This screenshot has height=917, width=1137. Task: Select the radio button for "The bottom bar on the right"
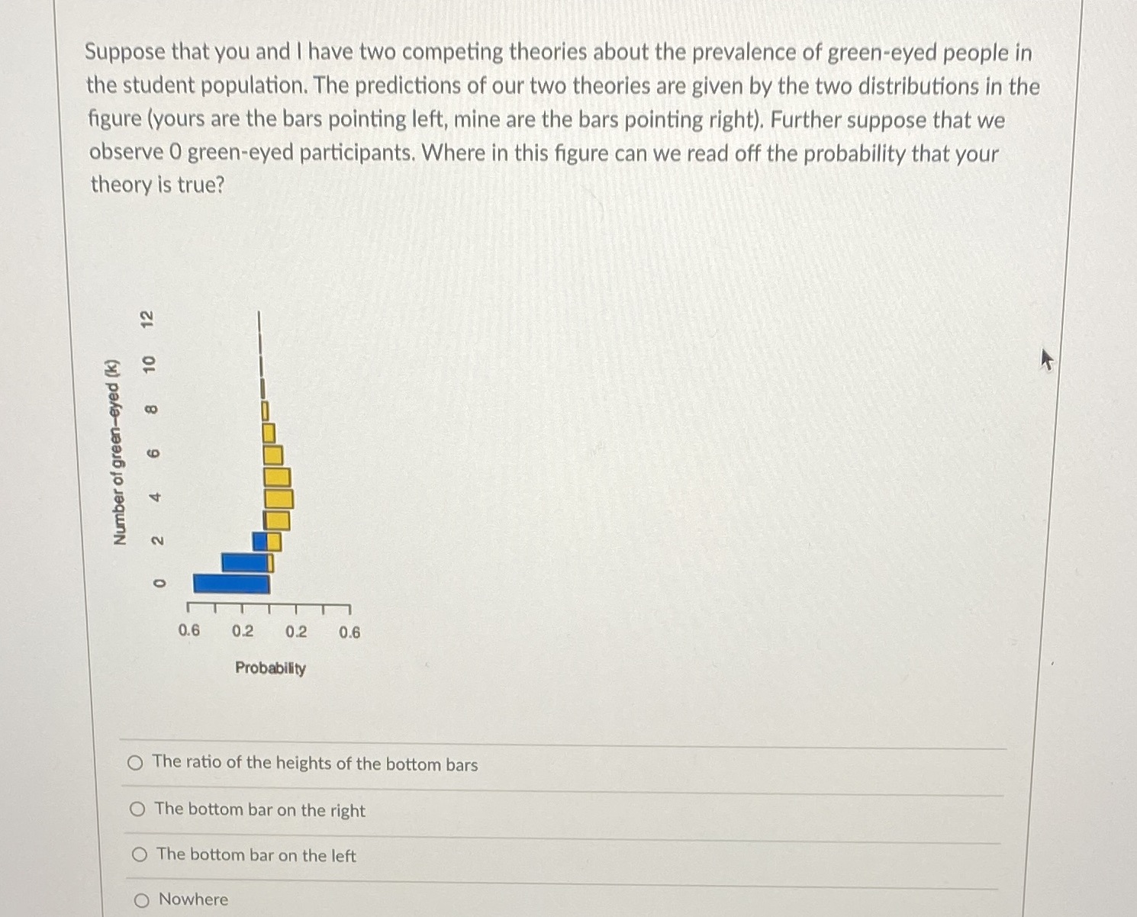[137, 809]
